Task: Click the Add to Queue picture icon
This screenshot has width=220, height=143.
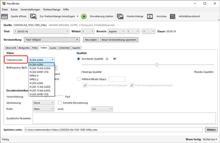Action: [x=33, y=16]
